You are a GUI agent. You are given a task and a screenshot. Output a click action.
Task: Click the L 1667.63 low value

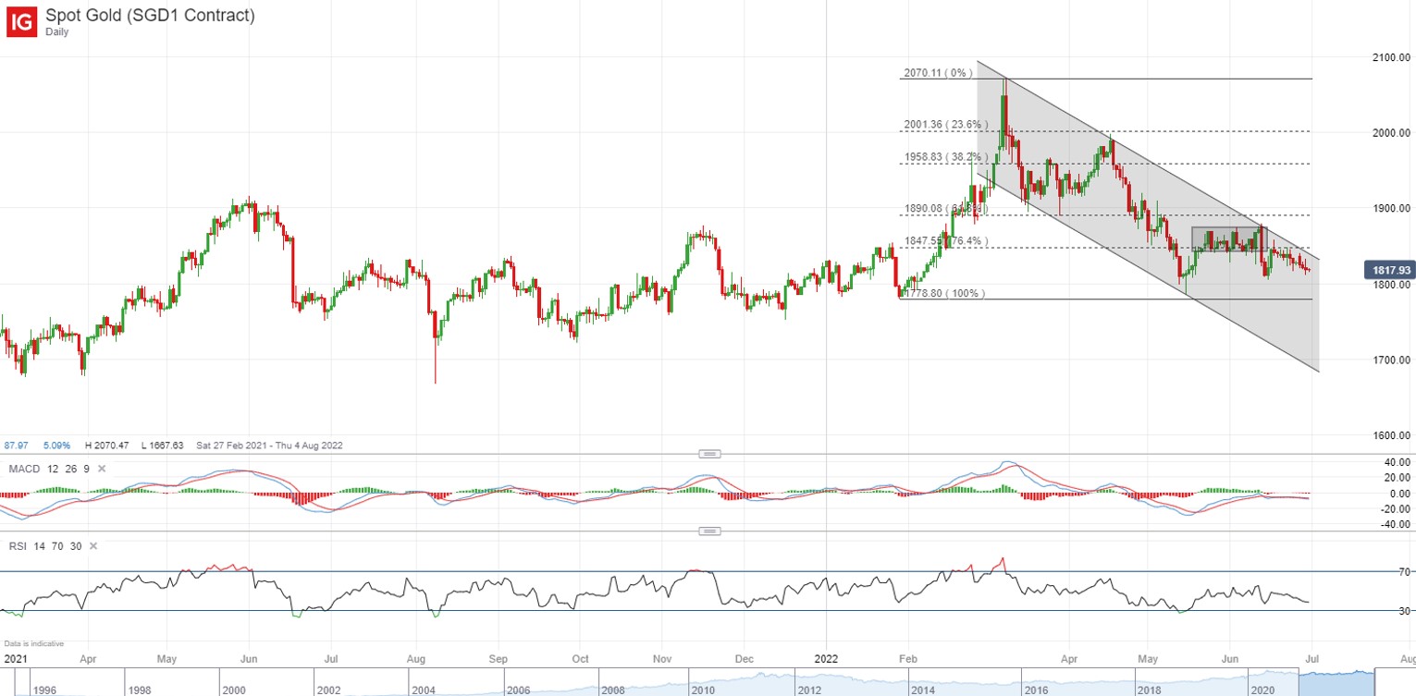point(164,446)
